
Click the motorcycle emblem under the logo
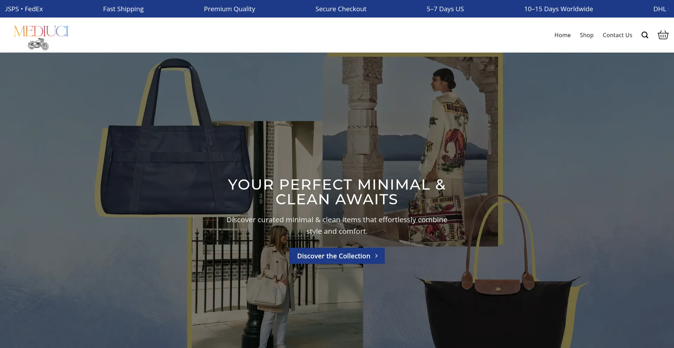click(x=38, y=45)
